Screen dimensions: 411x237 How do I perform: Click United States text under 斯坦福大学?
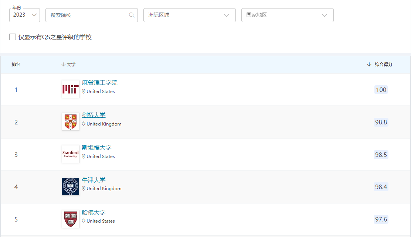[101, 157]
